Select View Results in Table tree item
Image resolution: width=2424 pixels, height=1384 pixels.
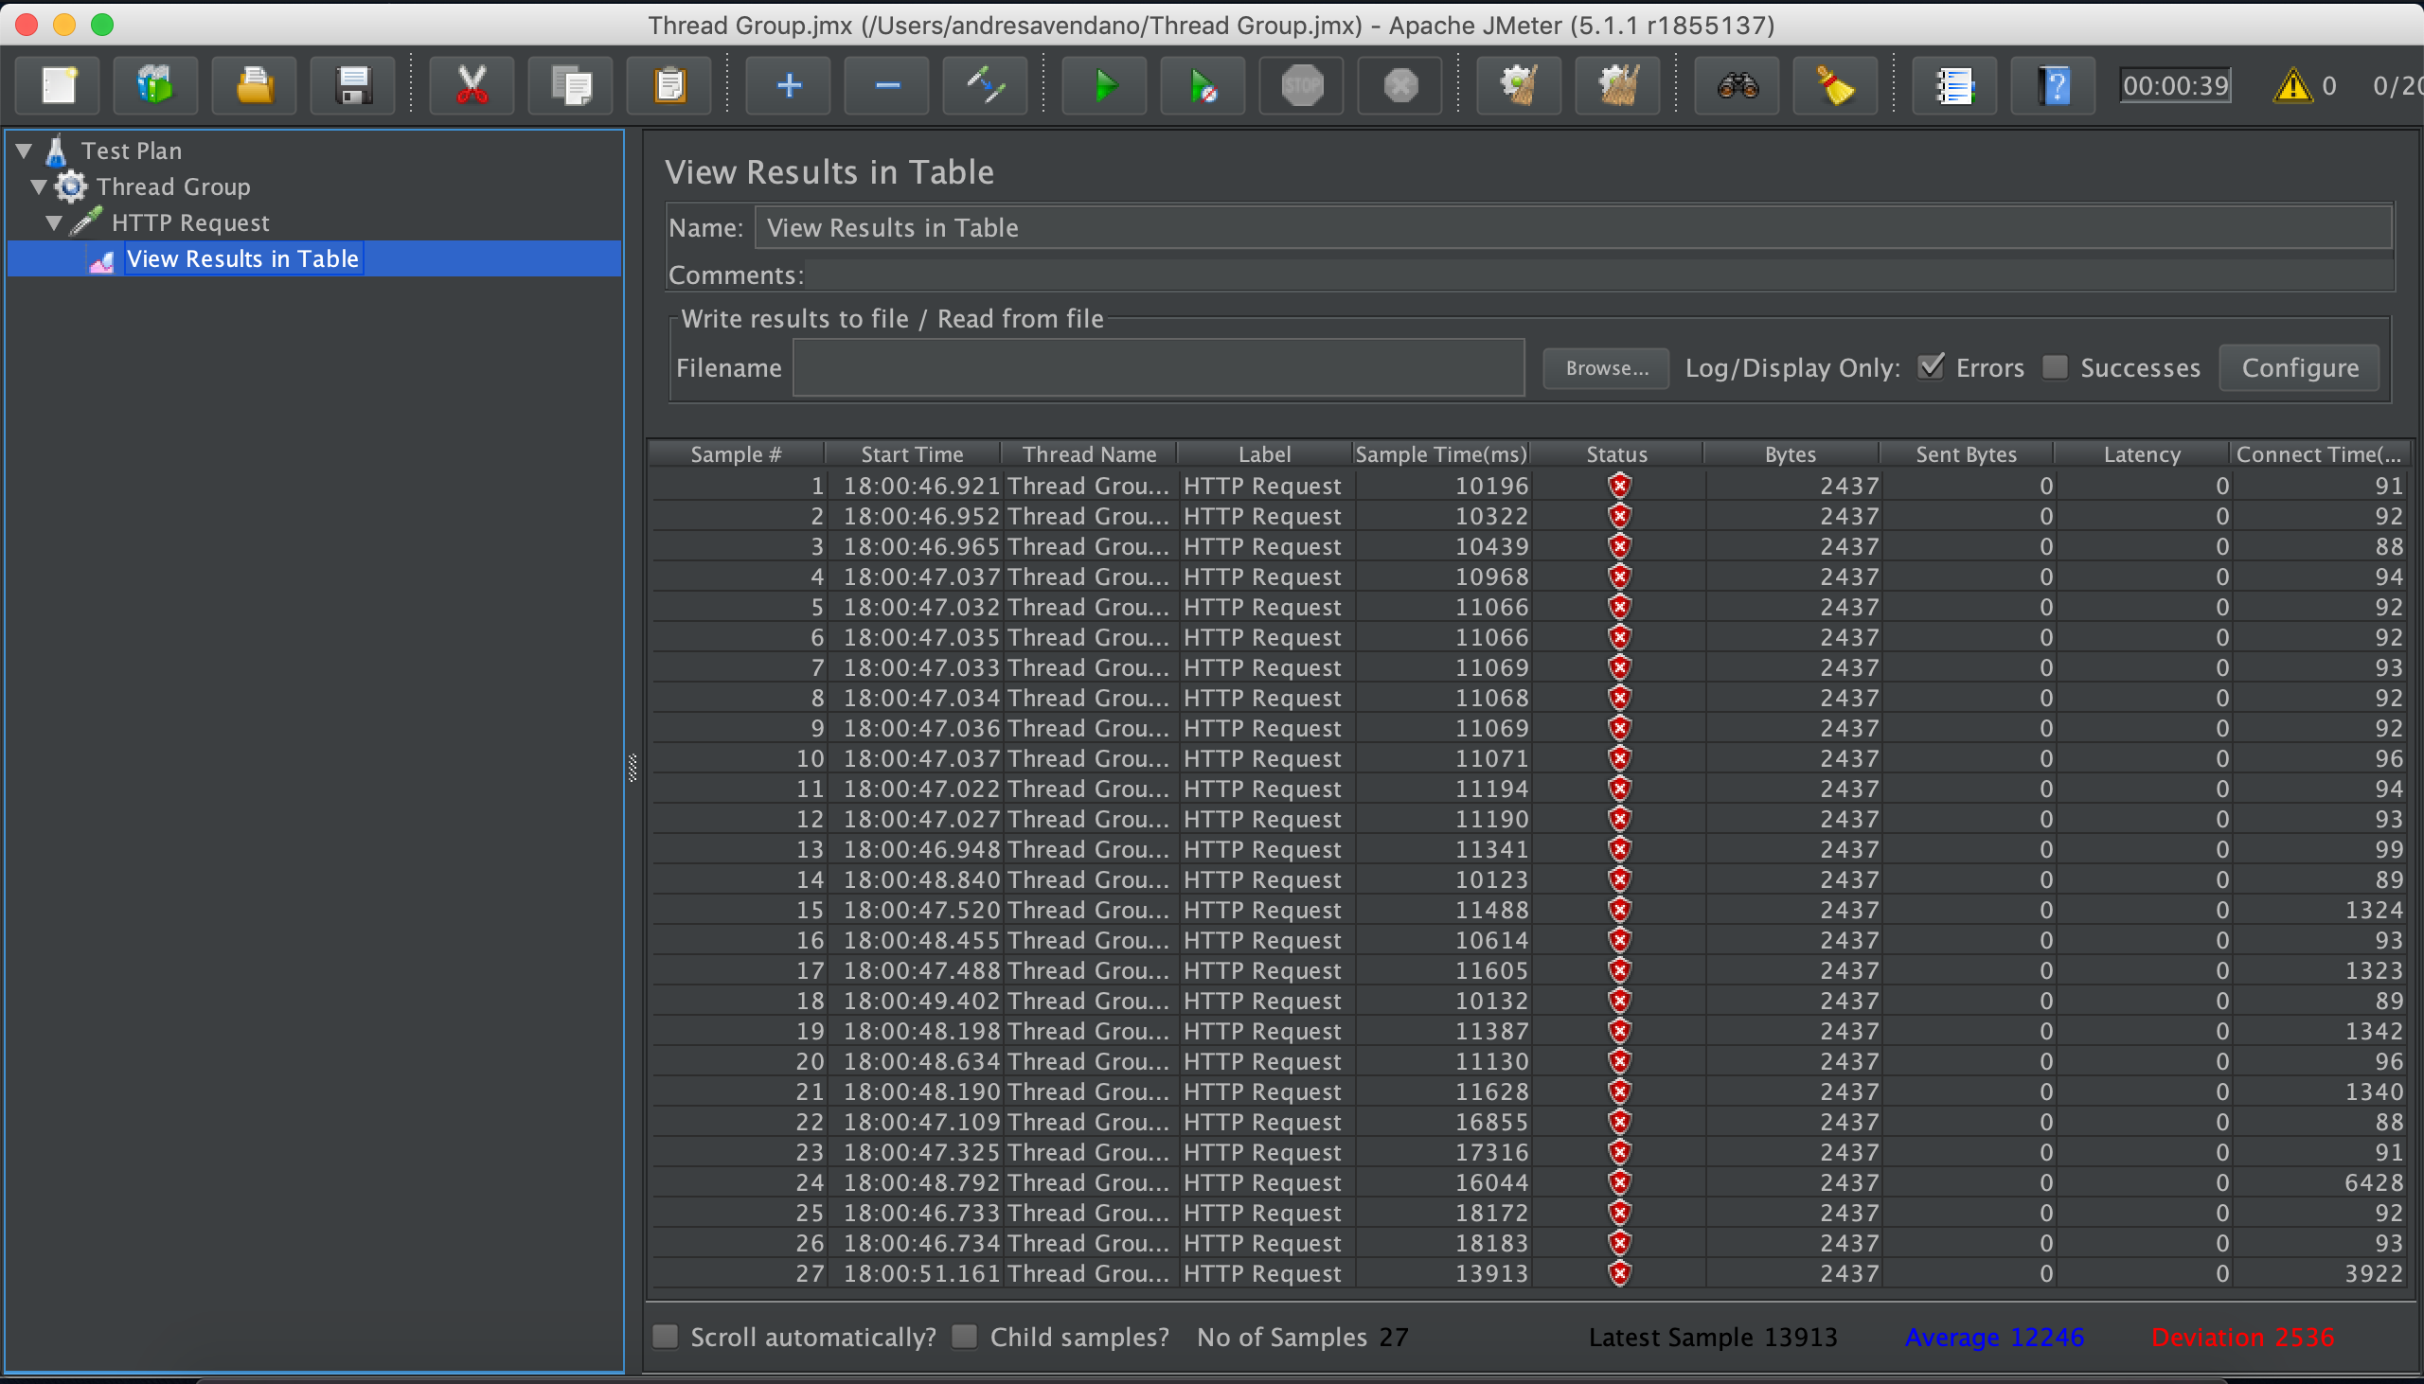(x=242, y=258)
